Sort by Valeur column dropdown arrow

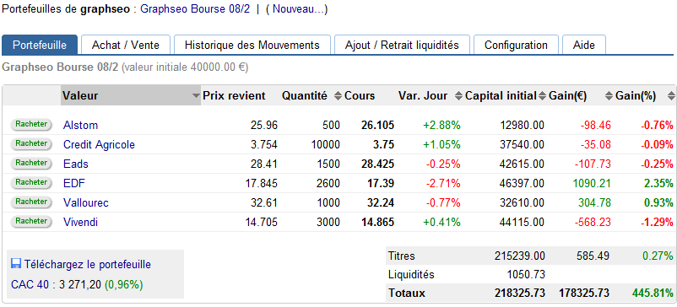pyautogui.click(x=197, y=96)
